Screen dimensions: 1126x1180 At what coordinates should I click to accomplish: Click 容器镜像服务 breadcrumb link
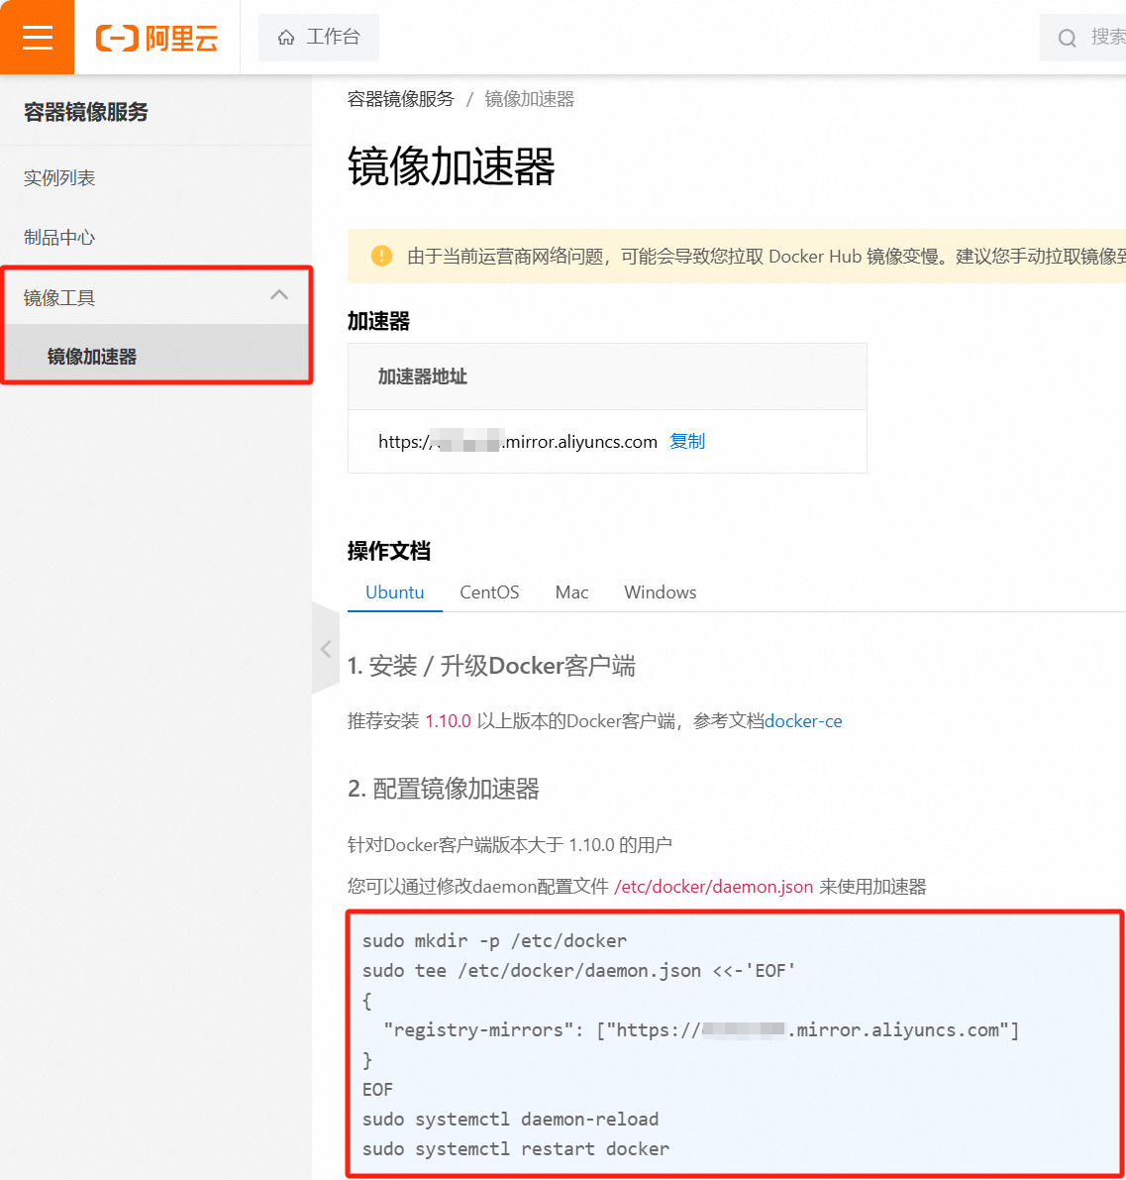[x=401, y=99]
